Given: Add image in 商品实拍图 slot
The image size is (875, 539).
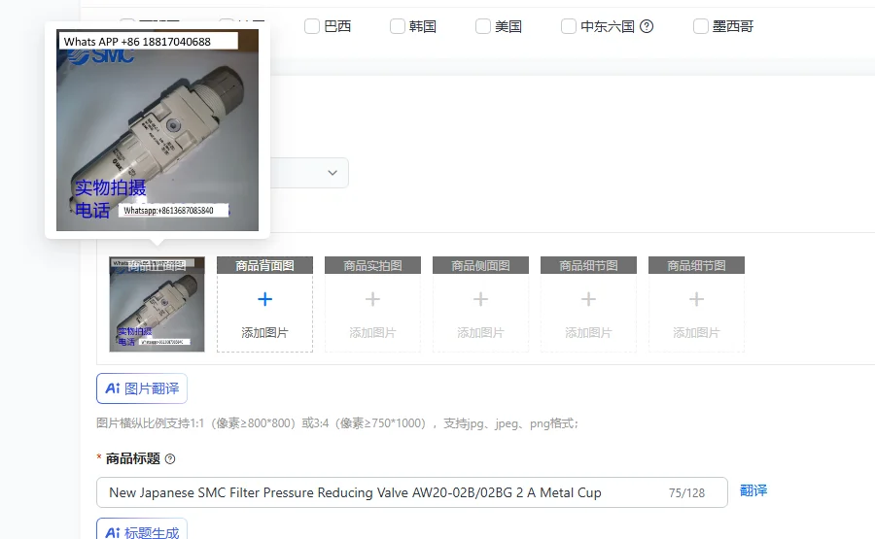Looking at the screenshot, I should (x=372, y=304).
